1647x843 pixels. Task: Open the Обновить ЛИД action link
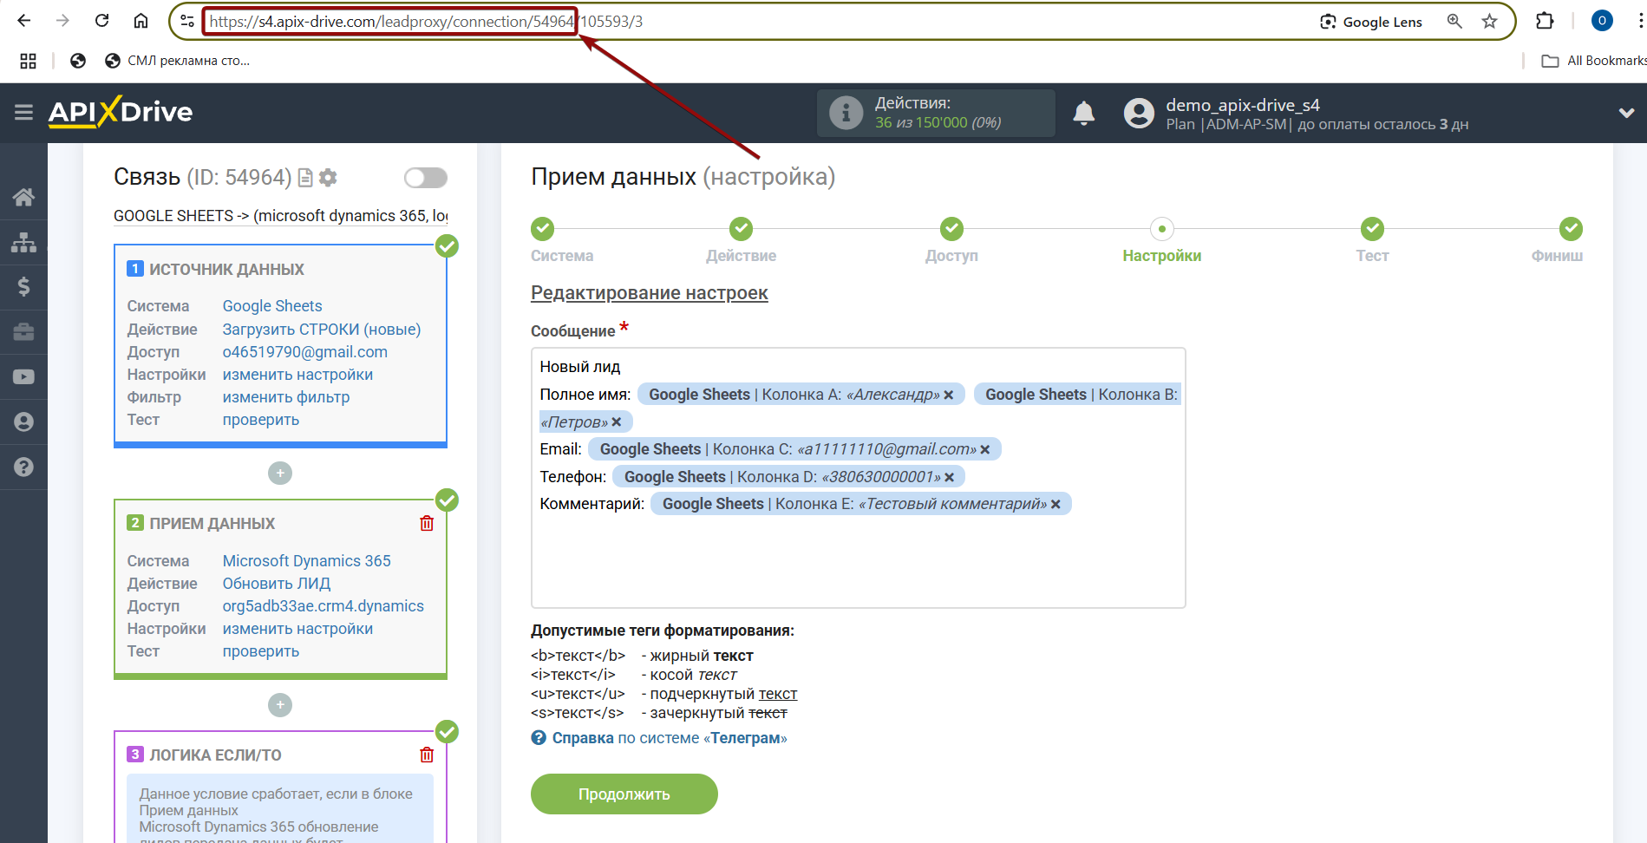[277, 584]
